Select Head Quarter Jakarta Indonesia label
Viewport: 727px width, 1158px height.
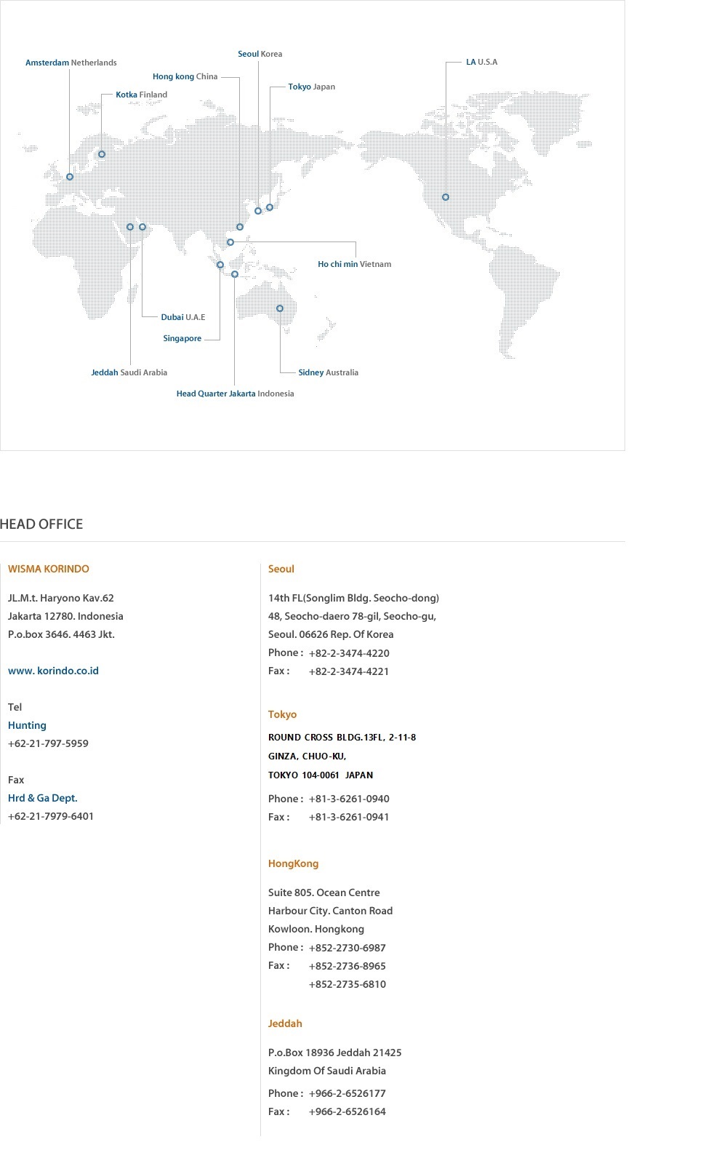click(236, 394)
